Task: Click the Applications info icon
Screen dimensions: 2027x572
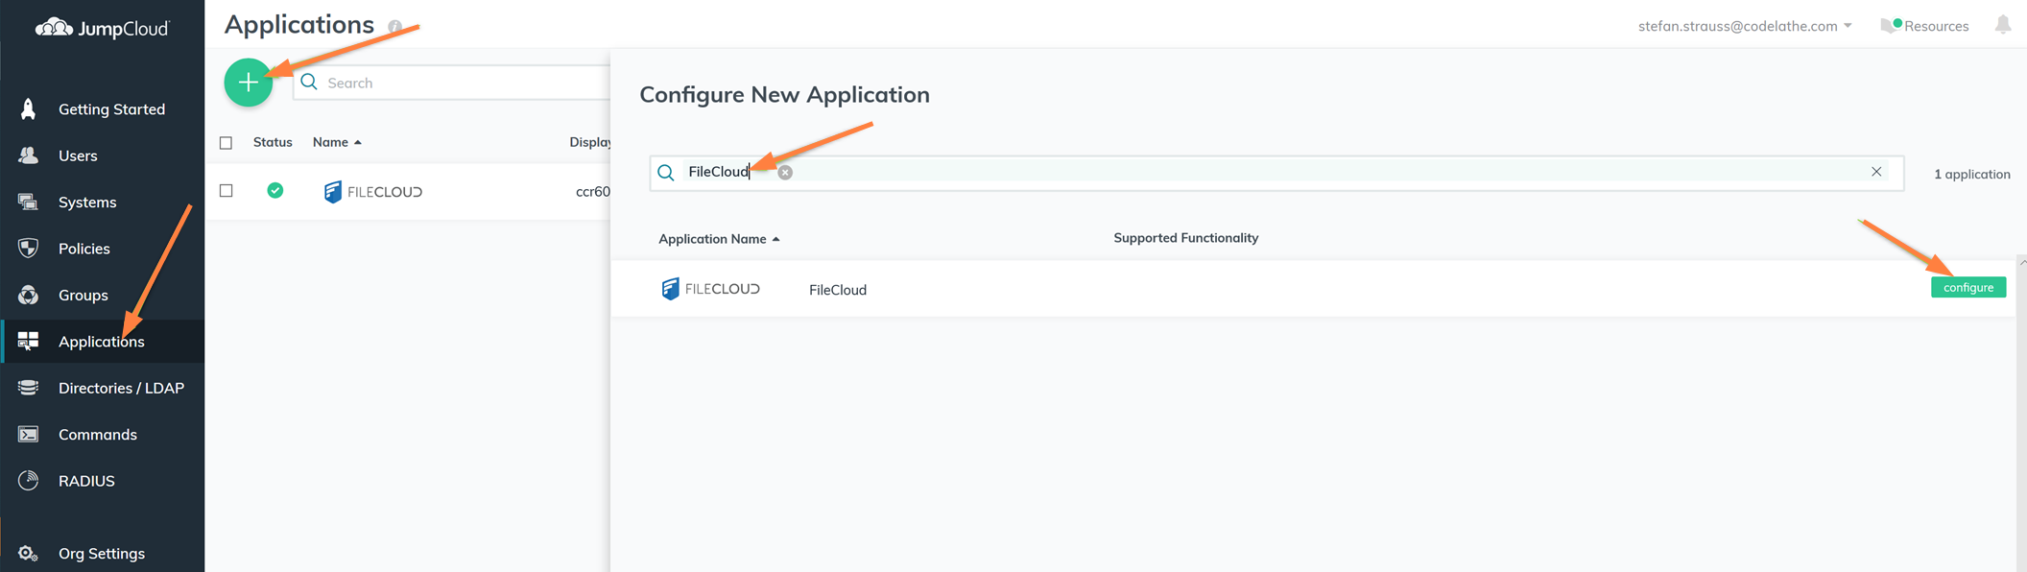Action: coord(394,27)
